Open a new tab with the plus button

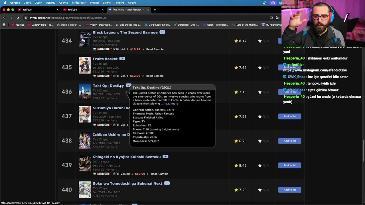(155, 10)
